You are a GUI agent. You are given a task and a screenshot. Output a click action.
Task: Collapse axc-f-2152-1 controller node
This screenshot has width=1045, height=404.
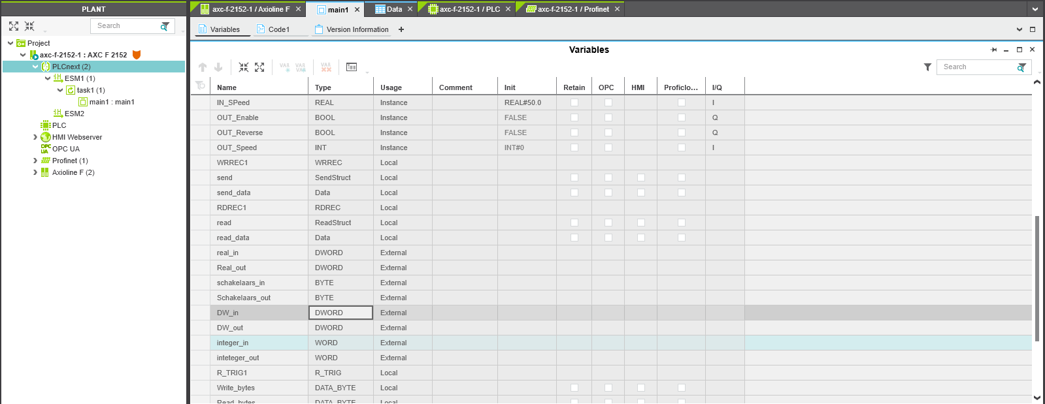23,55
